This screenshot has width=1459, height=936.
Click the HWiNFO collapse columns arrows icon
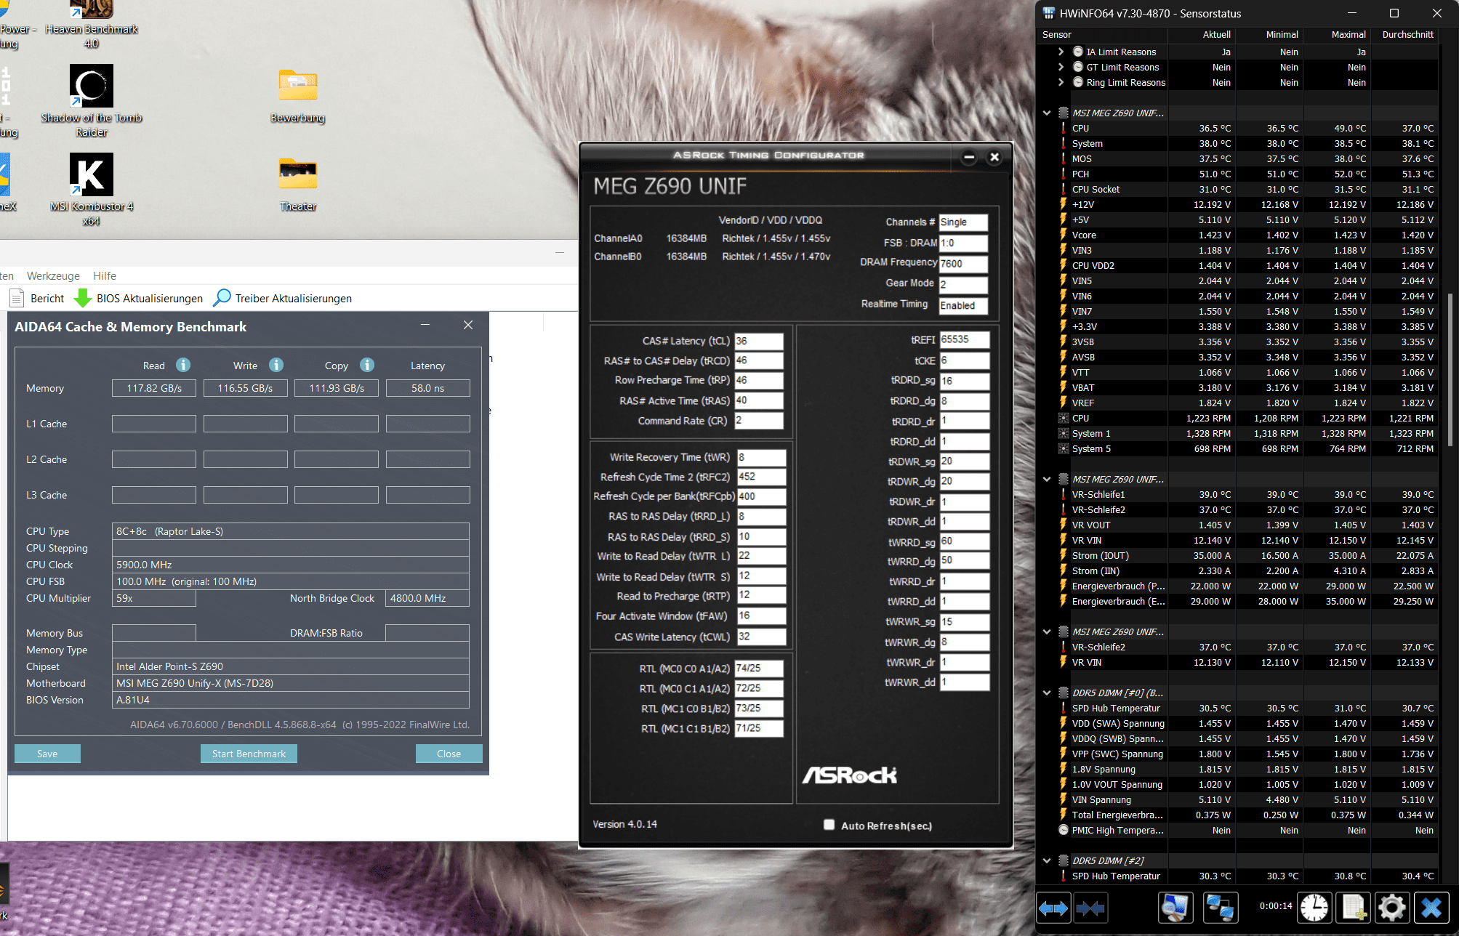pyautogui.click(x=1090, y=908)
